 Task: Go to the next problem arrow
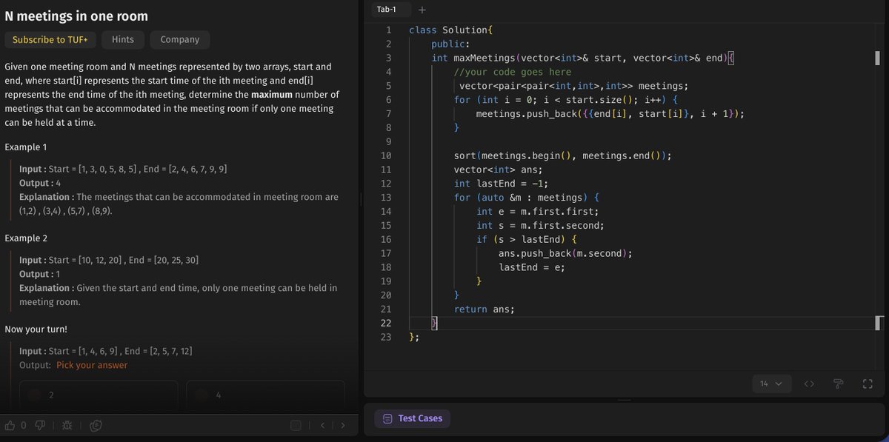343,426
